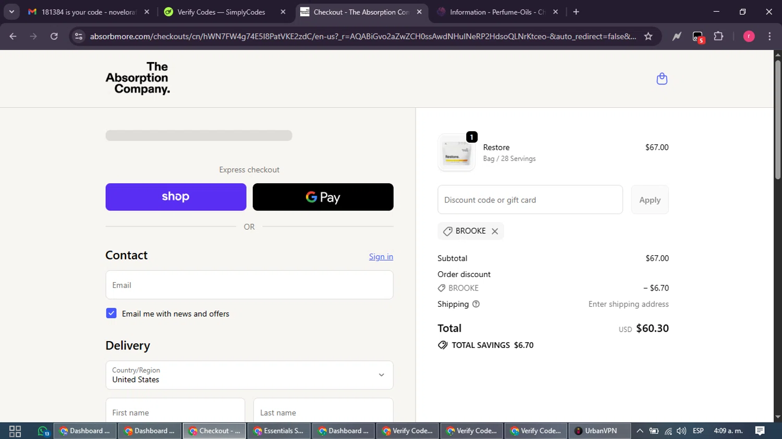Click the Restore product thumbnail
Viewport: 782px width, 439px height.
(456, 153)
